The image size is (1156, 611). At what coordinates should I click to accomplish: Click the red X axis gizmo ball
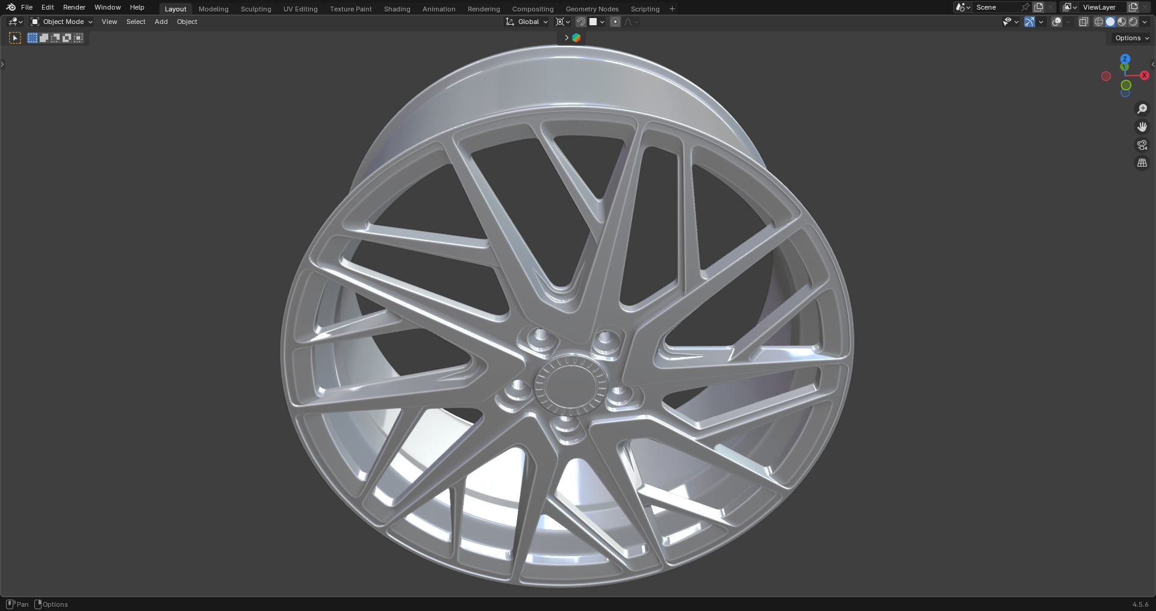click(x=1144, y=76)
